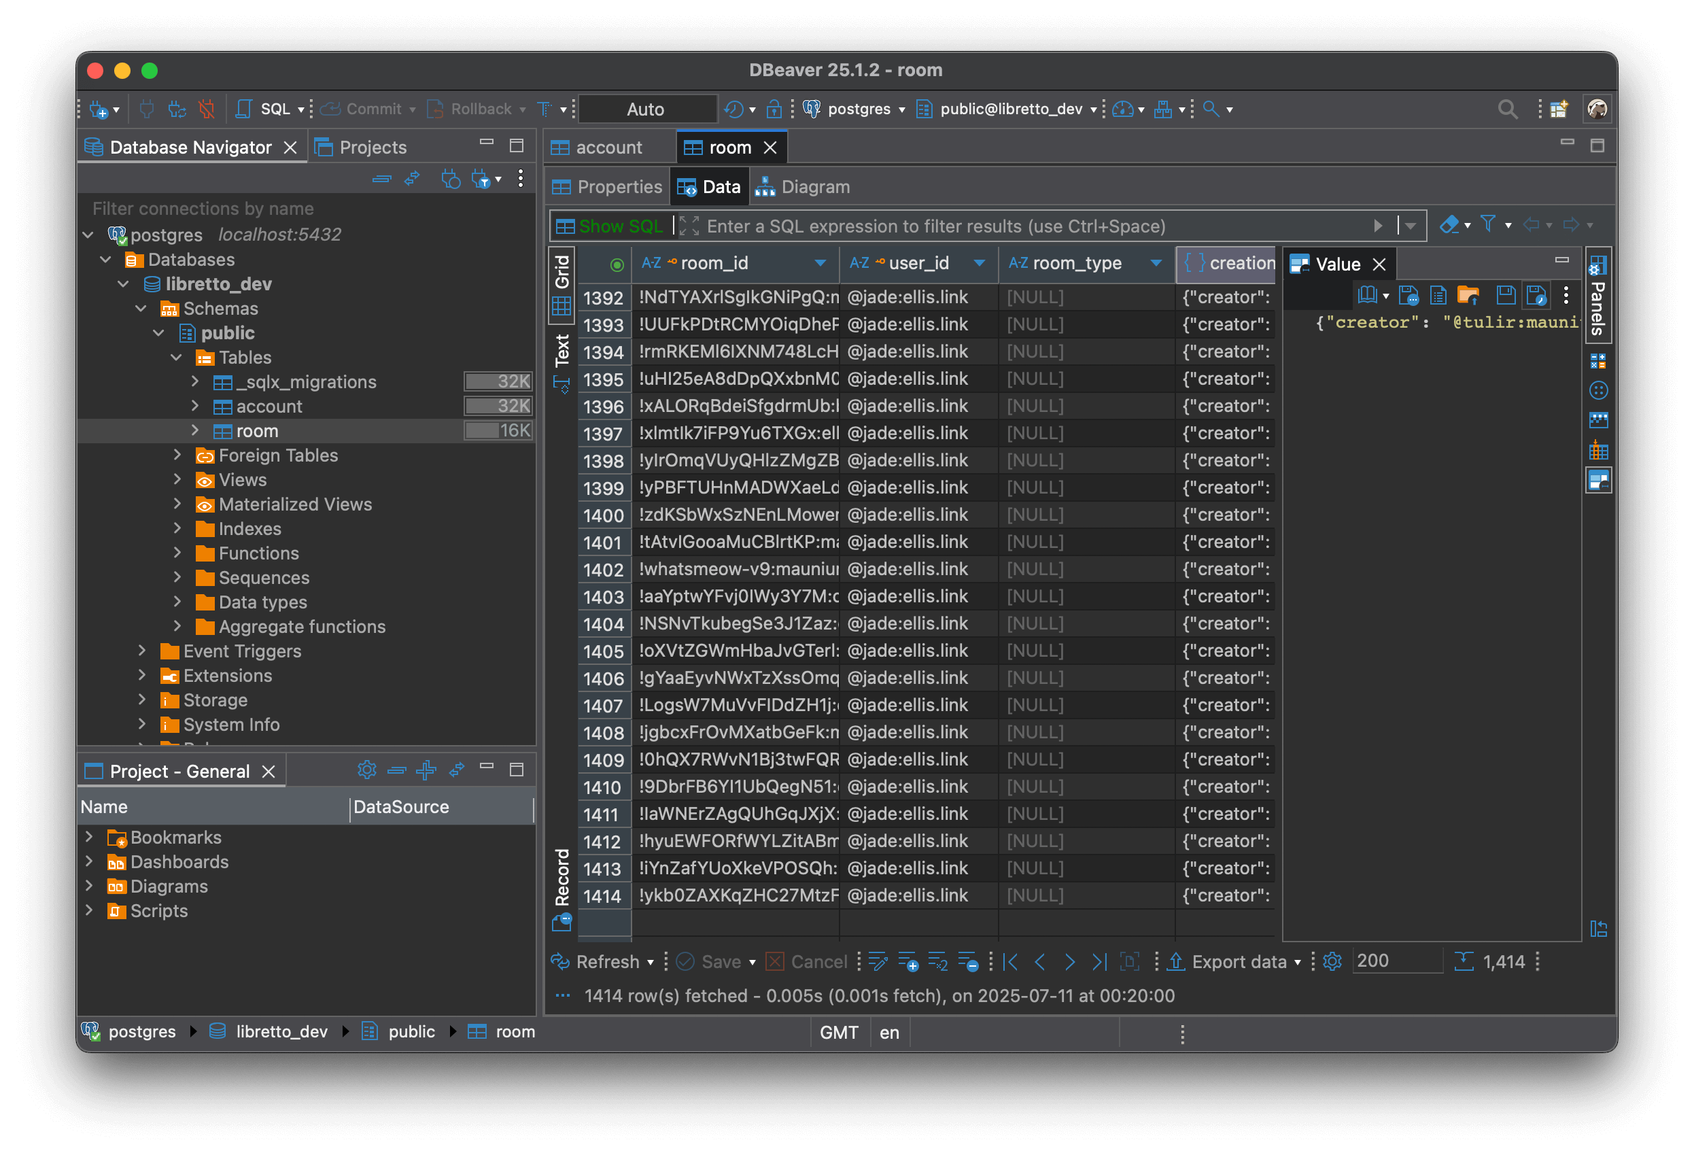Expand the Foreign Tables folder

(177, 455)
